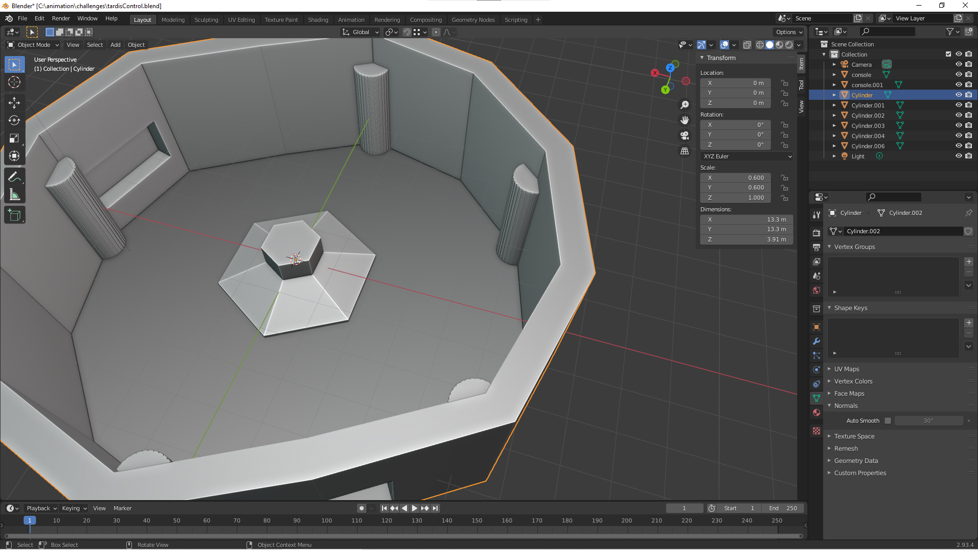Select the Move tool in the toolbar
The width and height of the screenshot is (978, 550).
click(14, 102)
